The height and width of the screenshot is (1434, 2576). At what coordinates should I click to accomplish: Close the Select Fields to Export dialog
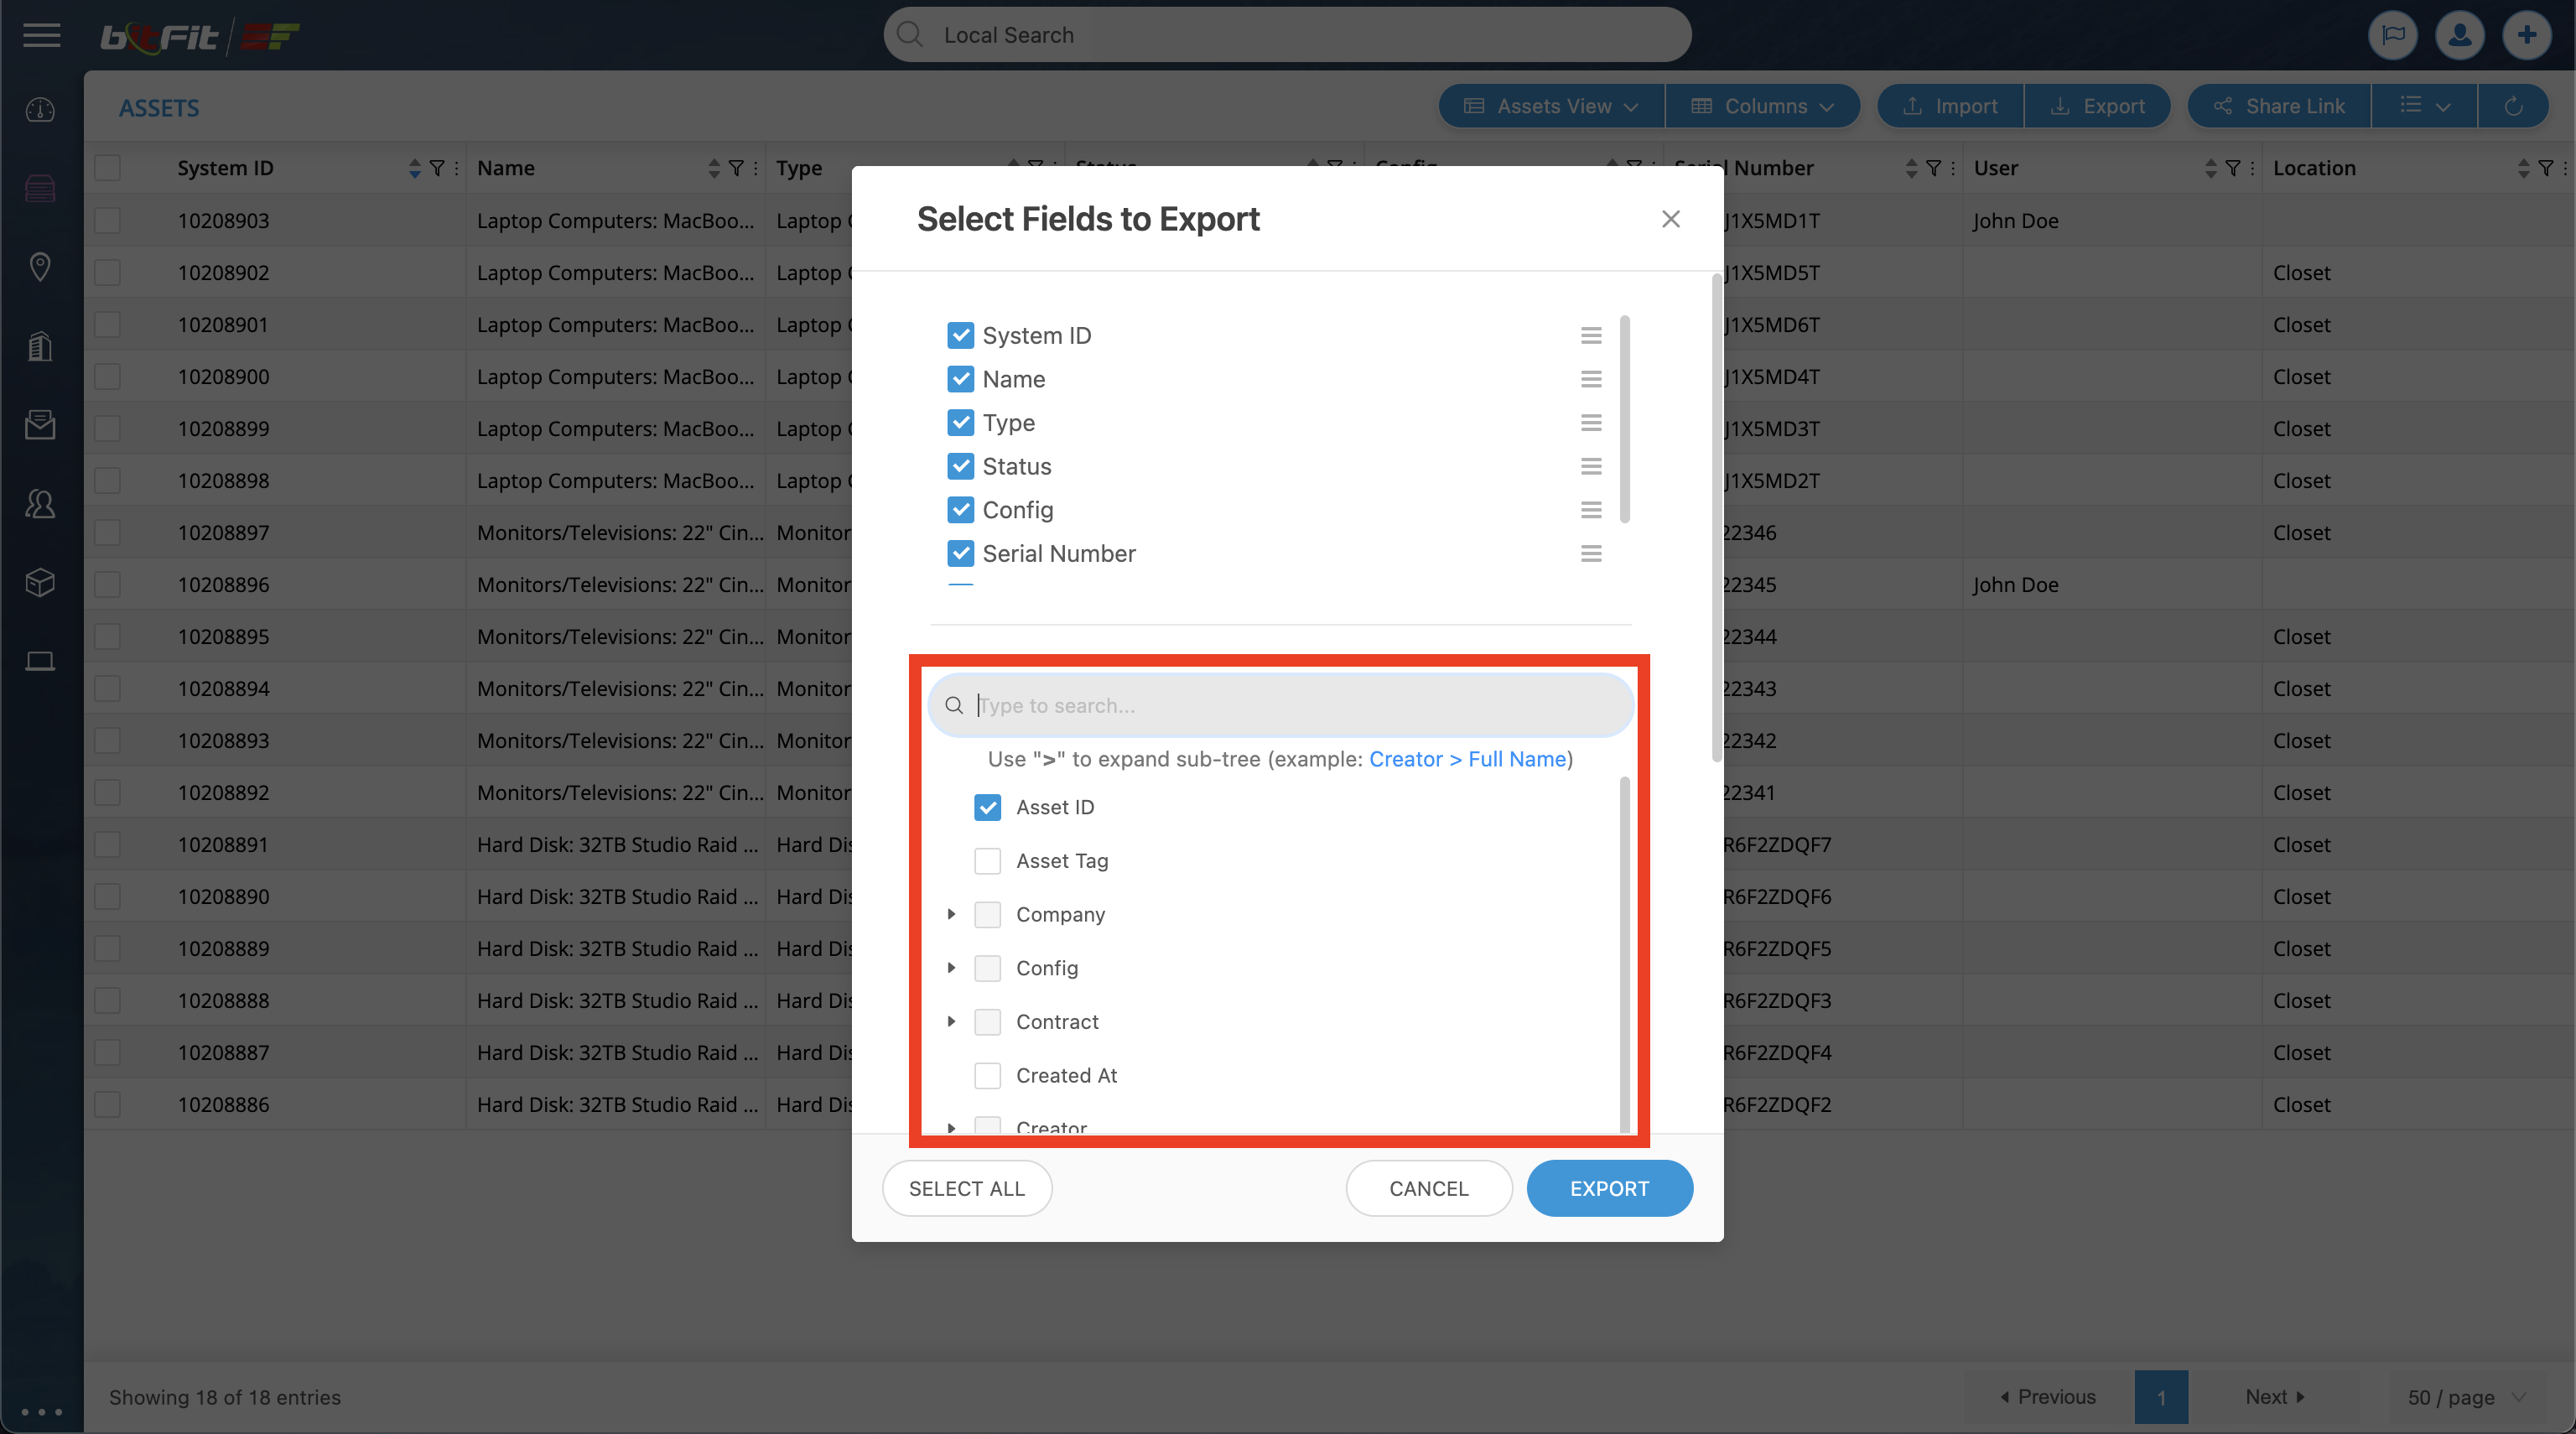click(1670, 219)
